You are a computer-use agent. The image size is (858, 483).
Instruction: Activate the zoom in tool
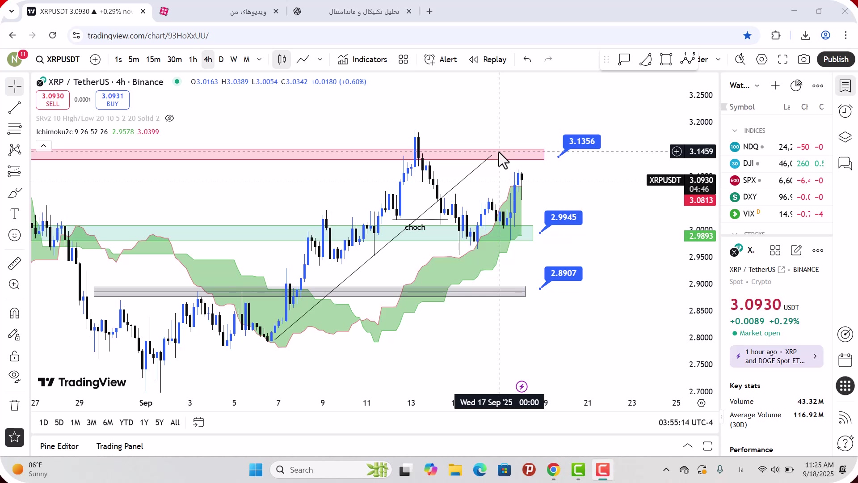(15, 284)
